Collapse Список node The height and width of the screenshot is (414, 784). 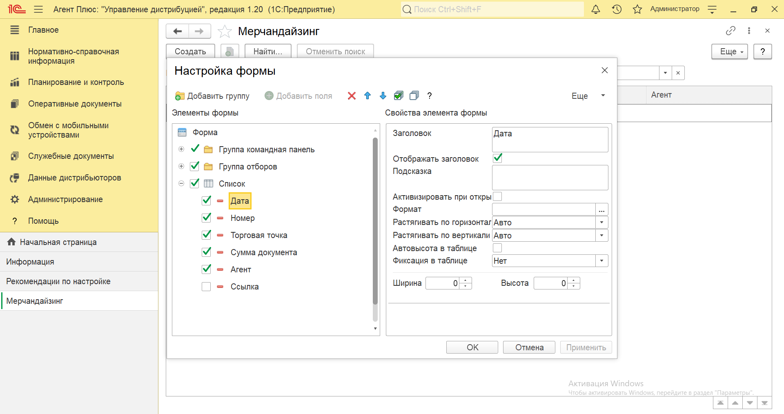coord(181,183)
